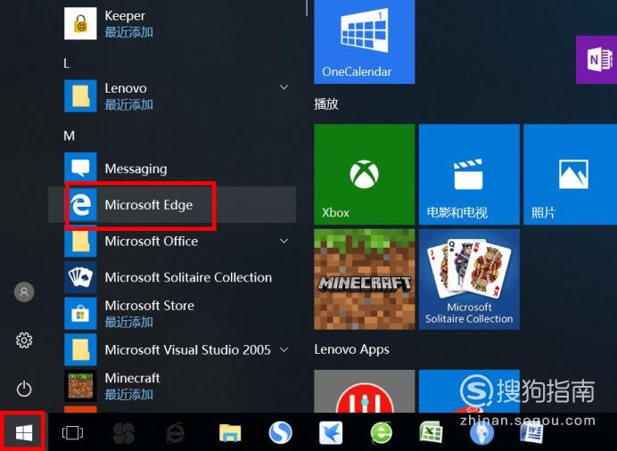Open the 电影和电视 tile
Image resolution: width=617 pixels, height=451 pixels.
(469, 174)
